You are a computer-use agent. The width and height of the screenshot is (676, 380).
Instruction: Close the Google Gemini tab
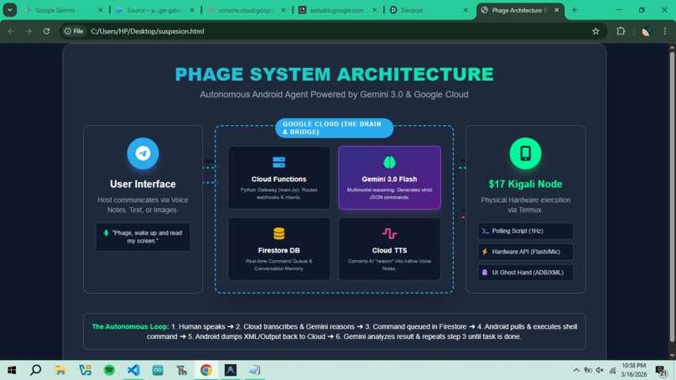point(100,10)
